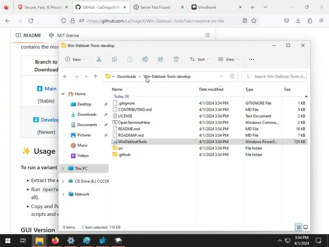This screenshot has width=329, height=247.
Task: Close the GitHub browser tab
Action: [125, 7]
